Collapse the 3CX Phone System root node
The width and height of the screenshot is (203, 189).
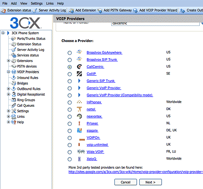coord(3,33)
